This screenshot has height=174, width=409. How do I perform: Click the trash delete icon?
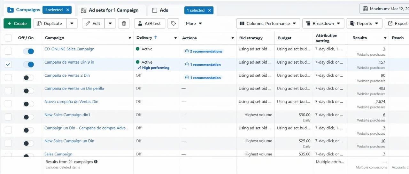click(x=124, y=23)
